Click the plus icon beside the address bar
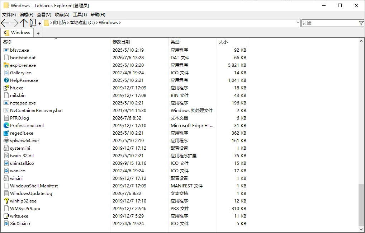Viewport: 365px width, 233px height. pos(39,23)
